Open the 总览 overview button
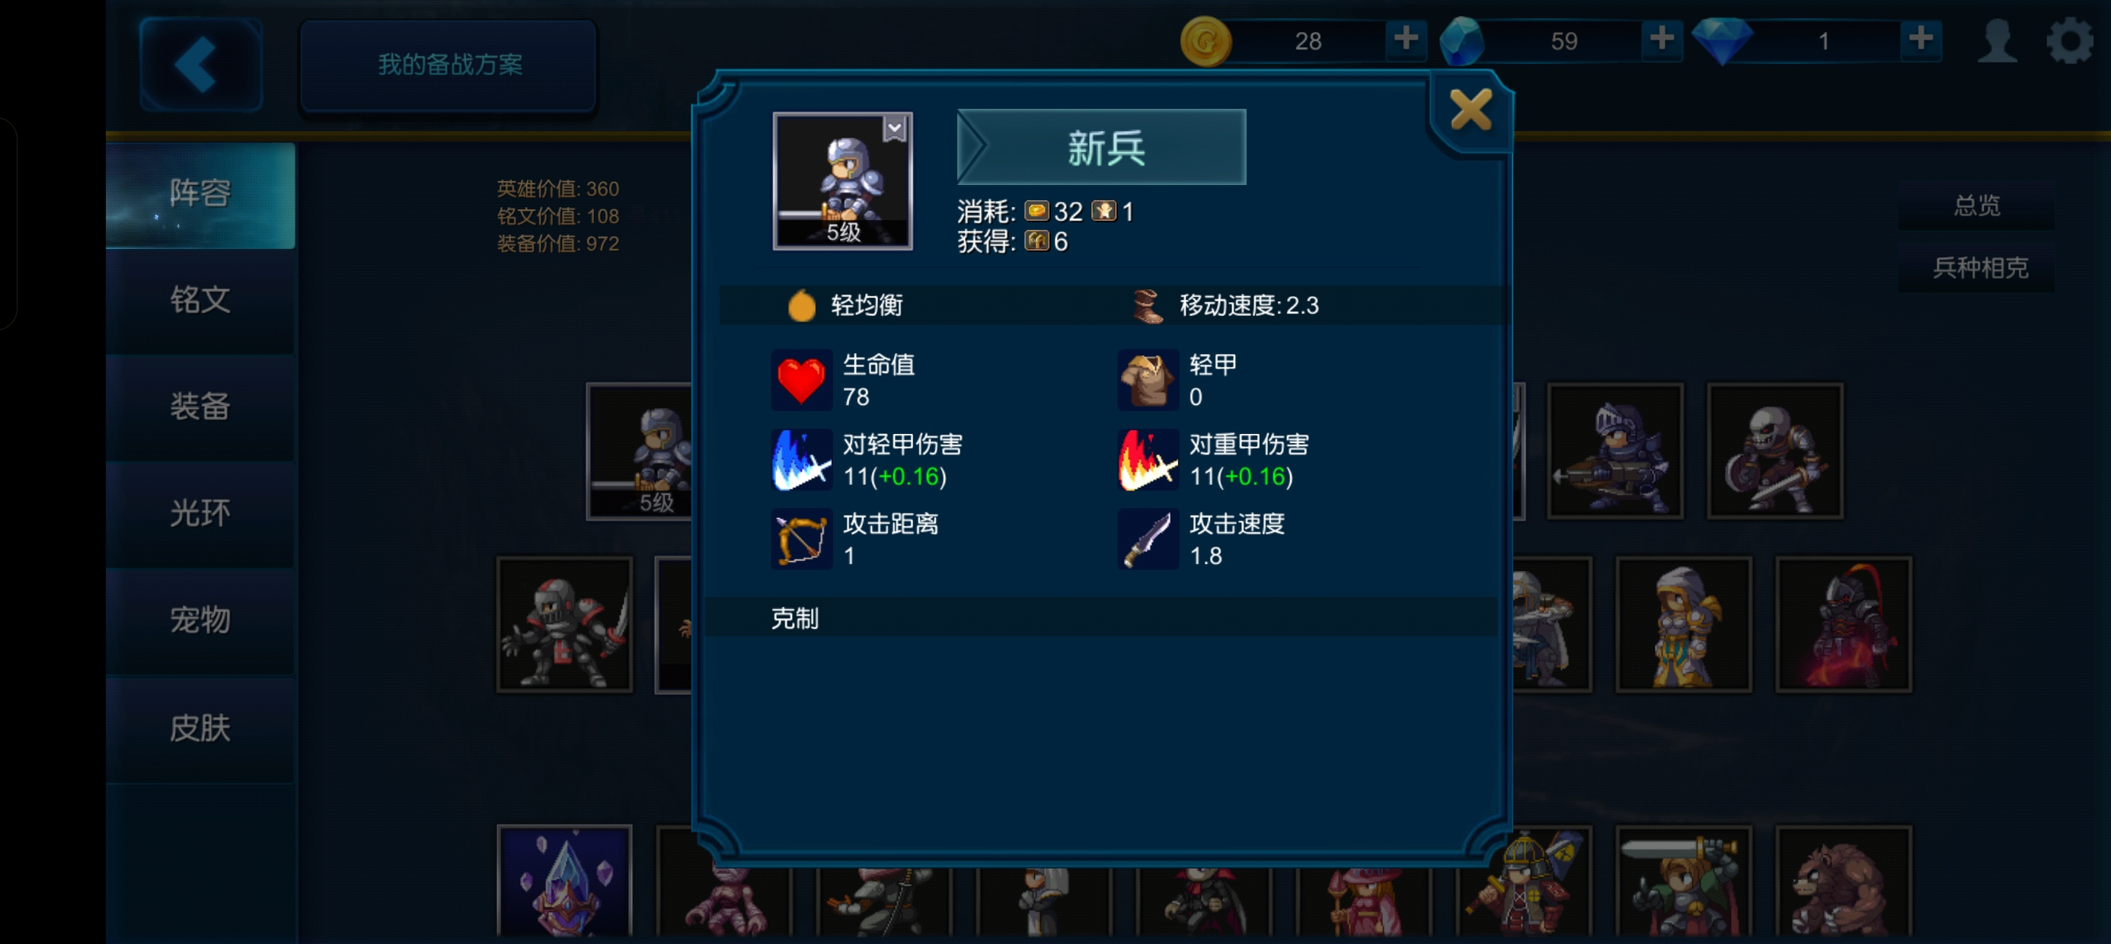The width and height of the screenshot is (2111, 944). click(x=1977, y=206)
